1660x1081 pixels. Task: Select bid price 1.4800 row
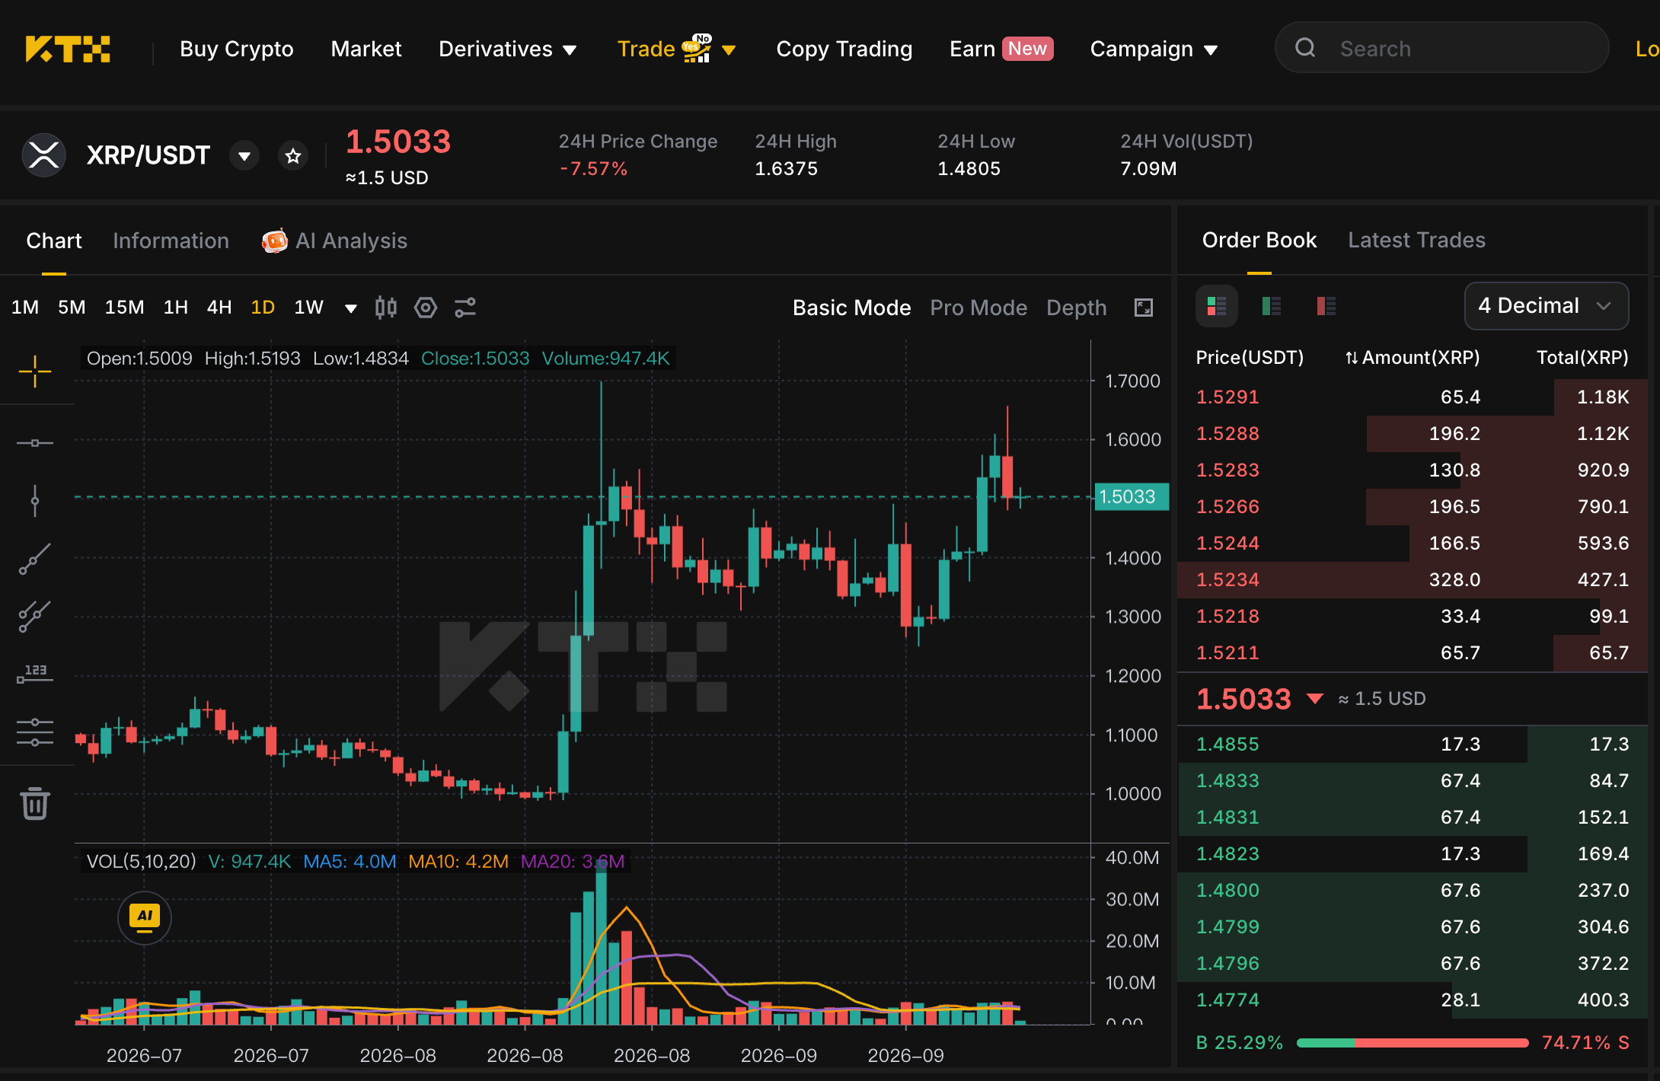point(1413,890)
